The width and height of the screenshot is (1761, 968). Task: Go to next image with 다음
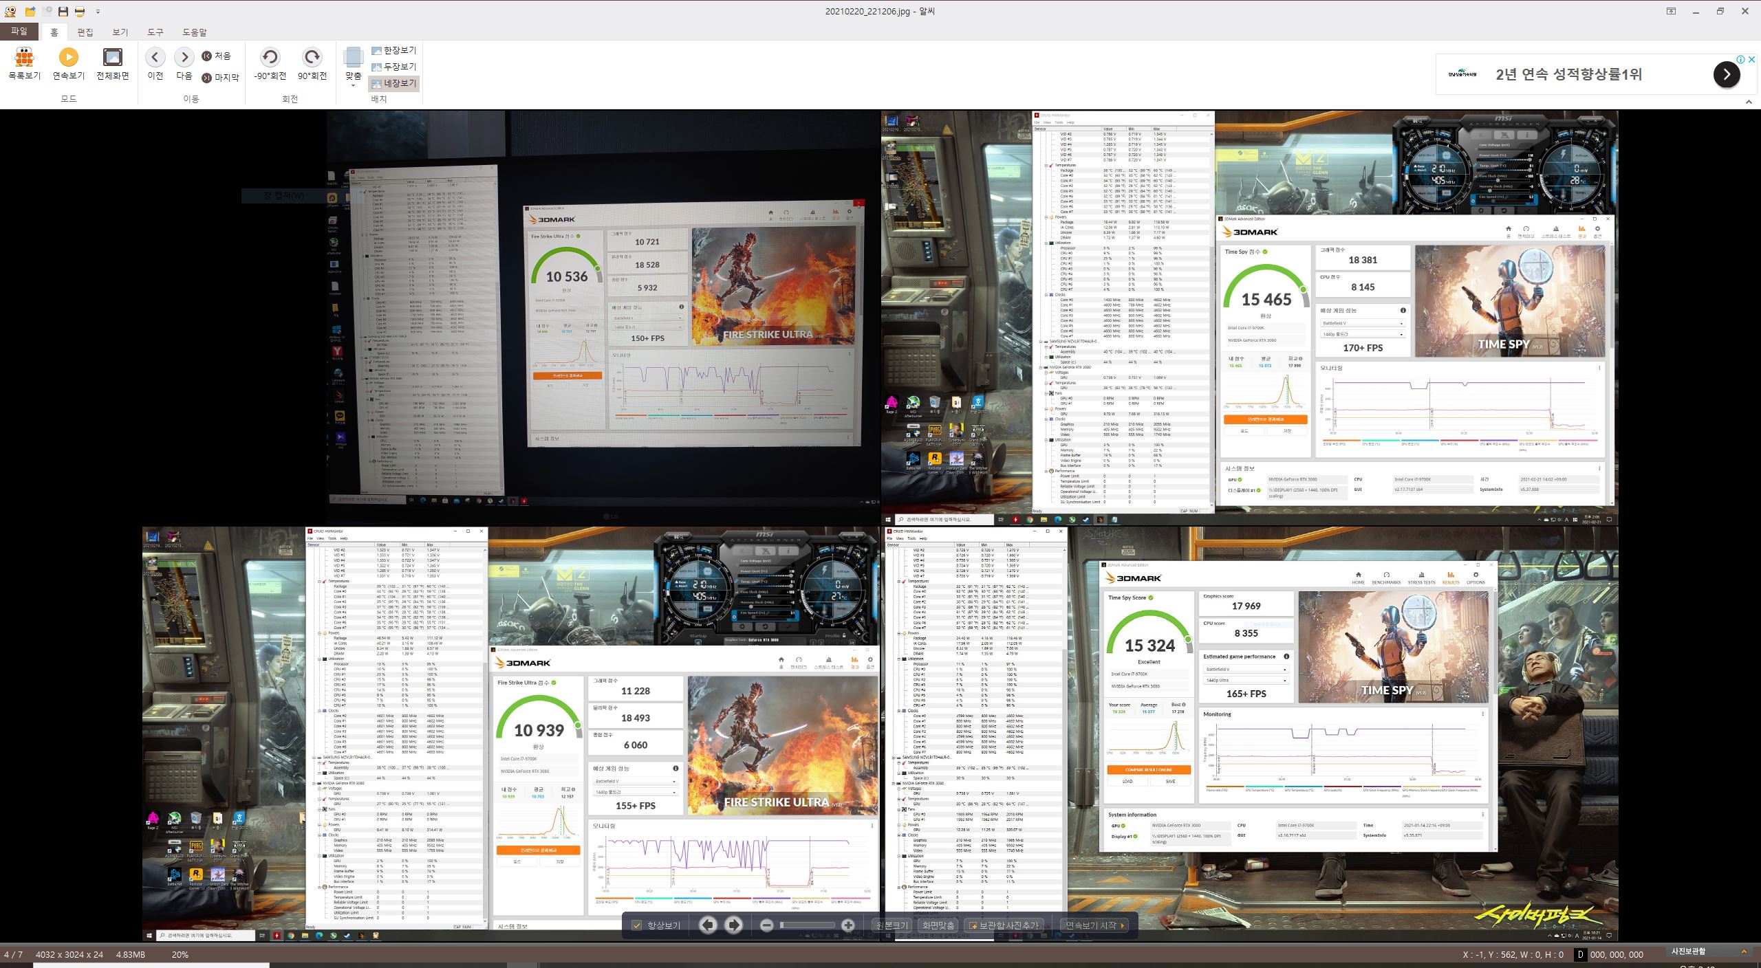tap(184, 65)
